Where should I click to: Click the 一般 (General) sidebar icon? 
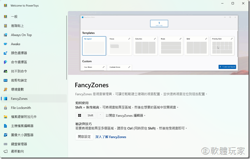(5, 17)
